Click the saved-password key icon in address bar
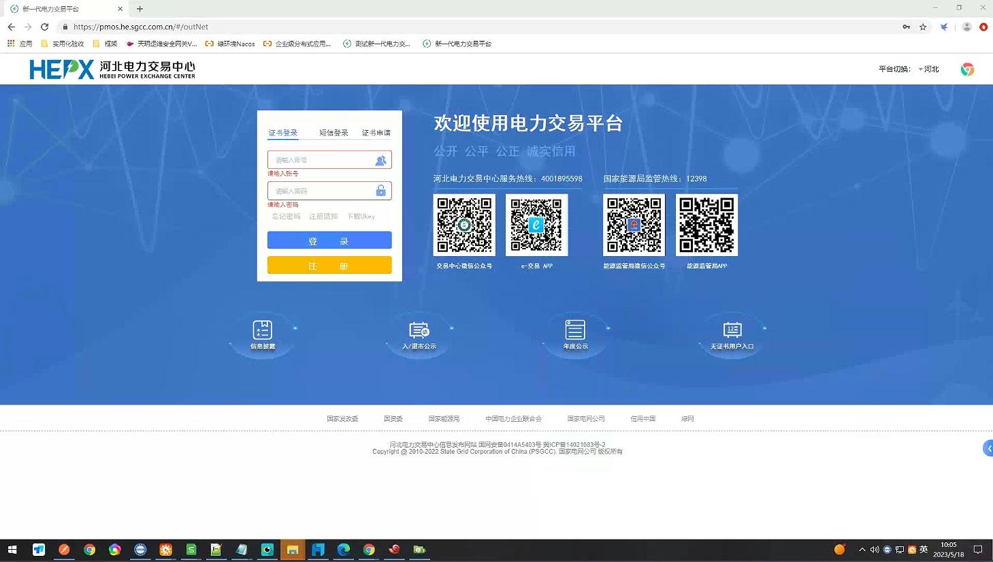The image size is (993, 562). click(x=906, y=27)
